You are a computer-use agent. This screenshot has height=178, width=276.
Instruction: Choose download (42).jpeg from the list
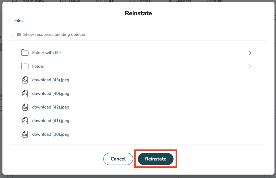51,107
